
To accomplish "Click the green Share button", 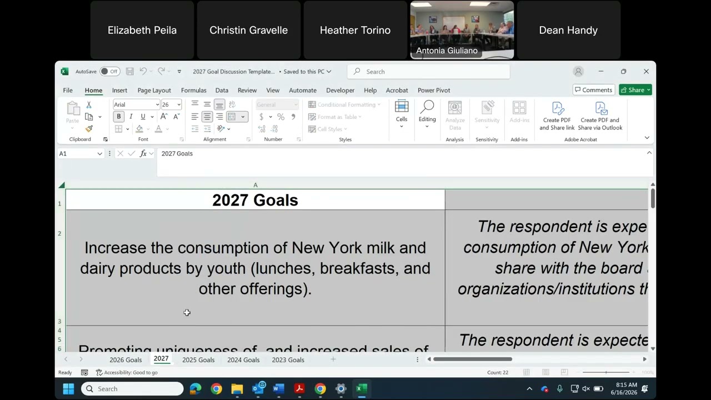I will pos(635,90).
